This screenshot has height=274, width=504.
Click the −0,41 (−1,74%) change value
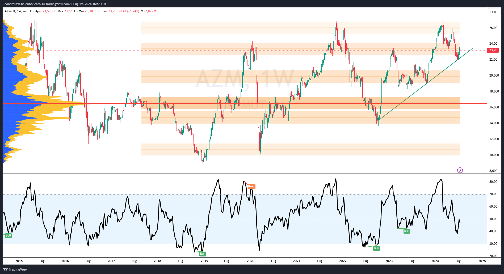pyautogui.click(x=129, y=11)
